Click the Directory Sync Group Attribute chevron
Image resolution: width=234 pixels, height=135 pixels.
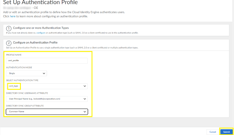85,112
